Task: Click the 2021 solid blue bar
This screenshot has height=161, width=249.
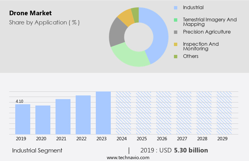Action: (x=63, y=116)
